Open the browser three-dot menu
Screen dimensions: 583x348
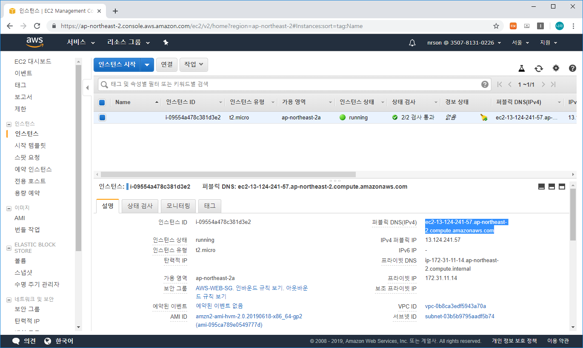click(573, 26)
